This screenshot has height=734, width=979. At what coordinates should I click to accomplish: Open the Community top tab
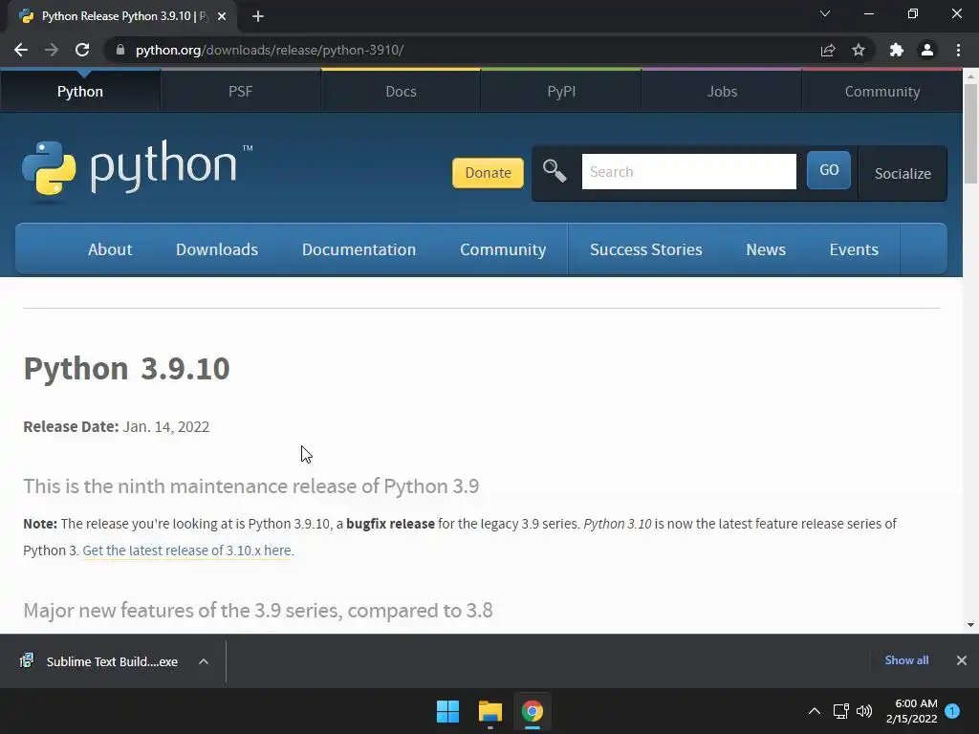click(x=882, y=92)
